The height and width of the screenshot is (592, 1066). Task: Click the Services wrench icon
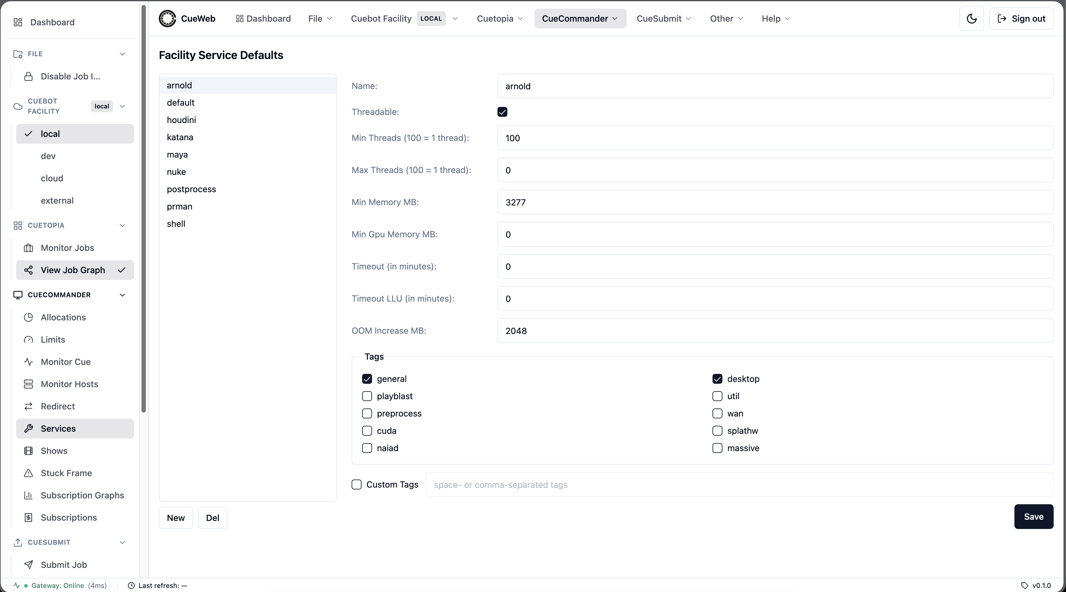coord(28,429)
